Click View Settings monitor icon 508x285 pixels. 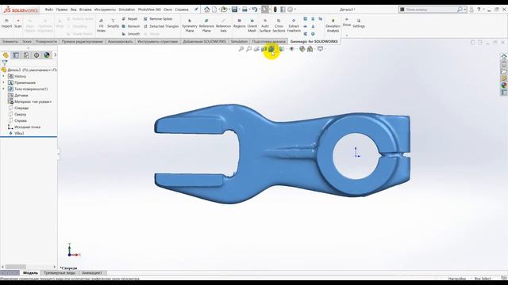pyautogui.click(x=320, y=49)
